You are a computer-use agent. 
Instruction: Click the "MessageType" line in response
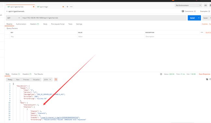tap(44, 95)
